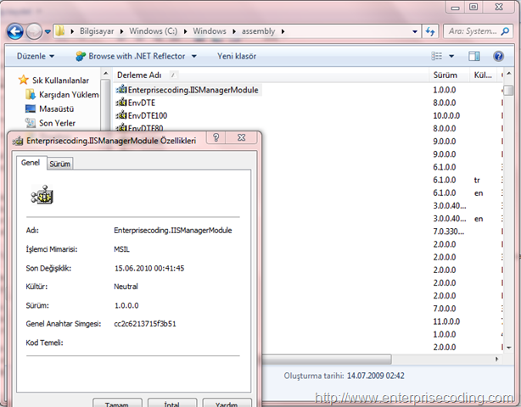Maximize the Explorer window
Screen dimensions: 521x407
pos(473,7)
